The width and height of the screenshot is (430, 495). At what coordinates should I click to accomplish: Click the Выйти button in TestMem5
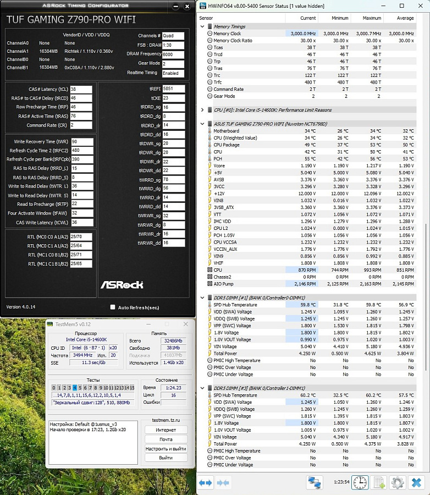point(166,458)
